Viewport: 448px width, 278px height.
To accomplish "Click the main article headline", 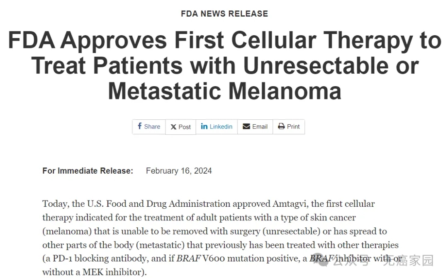I will point(224,65).
